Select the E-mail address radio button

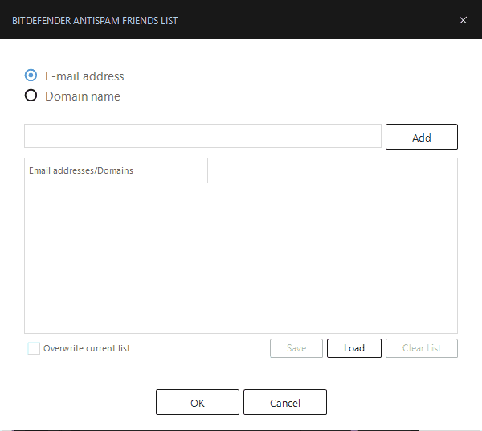[31, 76]
